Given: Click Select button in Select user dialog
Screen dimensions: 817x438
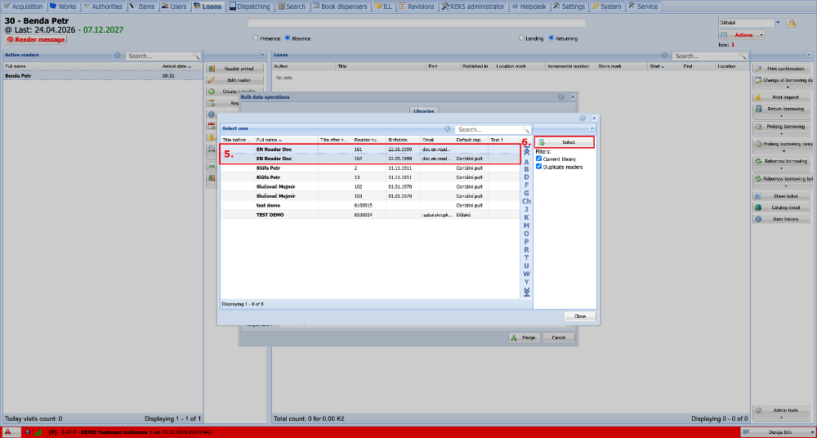Looking at the screenshot, I should [565, 142].
